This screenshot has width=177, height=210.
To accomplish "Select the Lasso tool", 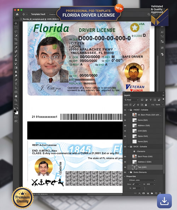I will coord(16,31).
